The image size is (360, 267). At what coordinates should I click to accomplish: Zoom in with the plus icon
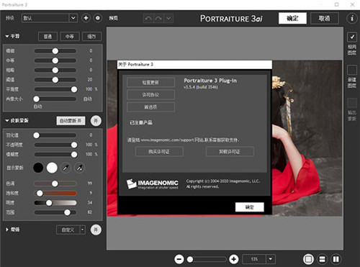point(234,259)
